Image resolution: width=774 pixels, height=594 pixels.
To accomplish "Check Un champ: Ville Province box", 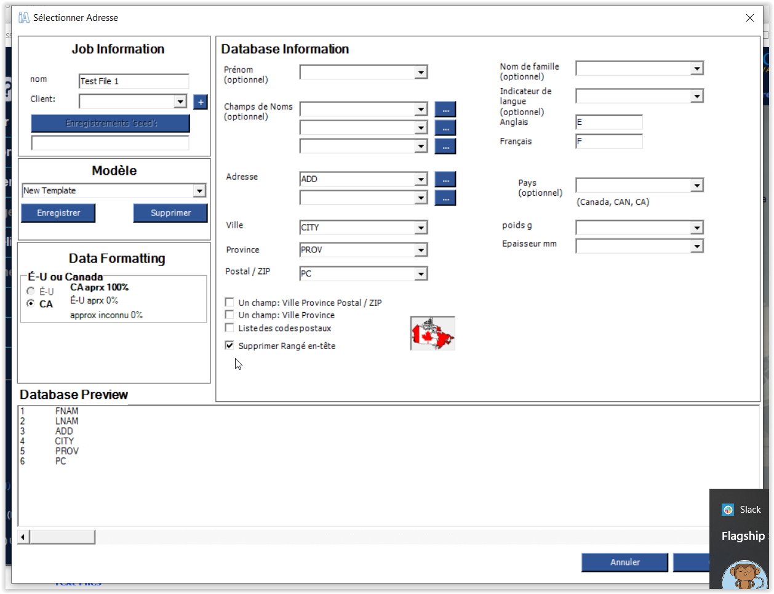I will tap(229, 315).
